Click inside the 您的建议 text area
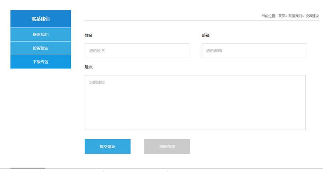Image resolution: width=323 pixels, height=172 pixels. coord(195,102)
